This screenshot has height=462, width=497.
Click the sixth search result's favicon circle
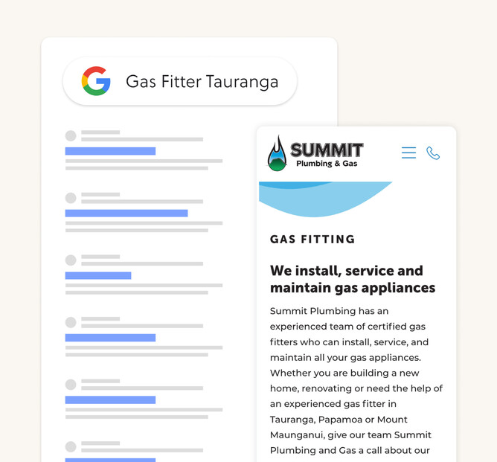71,446
